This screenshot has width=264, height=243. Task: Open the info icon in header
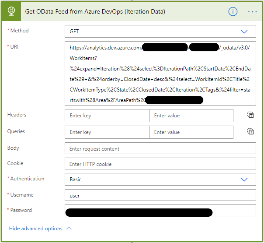[x=233, y=12]
